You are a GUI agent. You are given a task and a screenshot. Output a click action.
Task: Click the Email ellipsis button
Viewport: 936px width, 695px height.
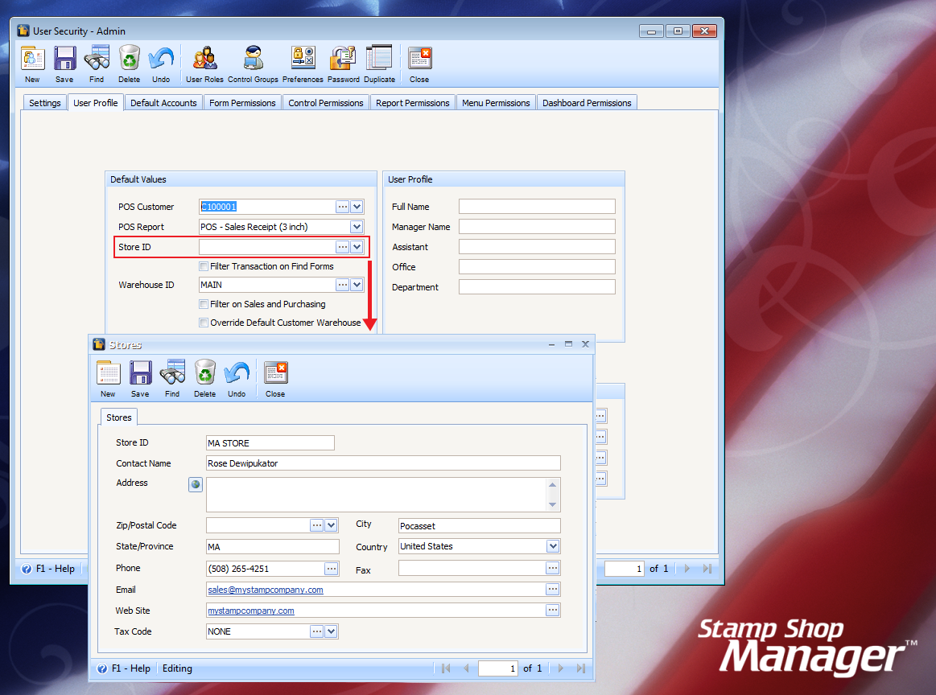click(553, 590)
